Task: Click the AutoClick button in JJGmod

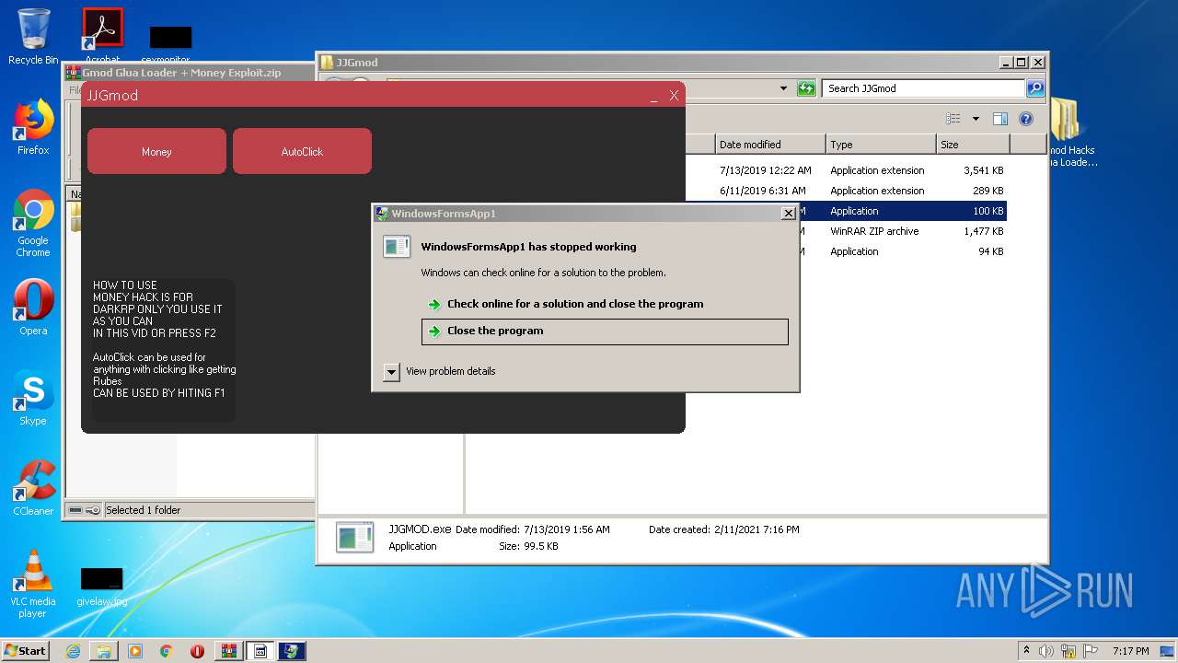Action: click(302, 151)
